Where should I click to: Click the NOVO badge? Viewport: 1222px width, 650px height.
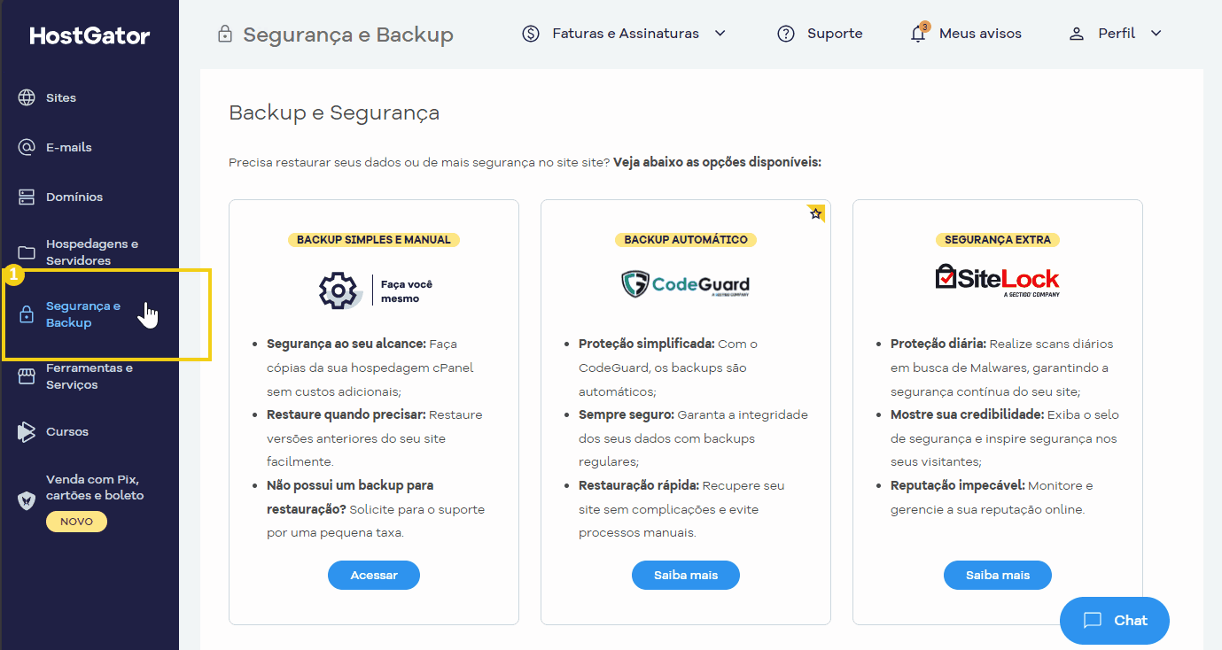click(76, 522)
